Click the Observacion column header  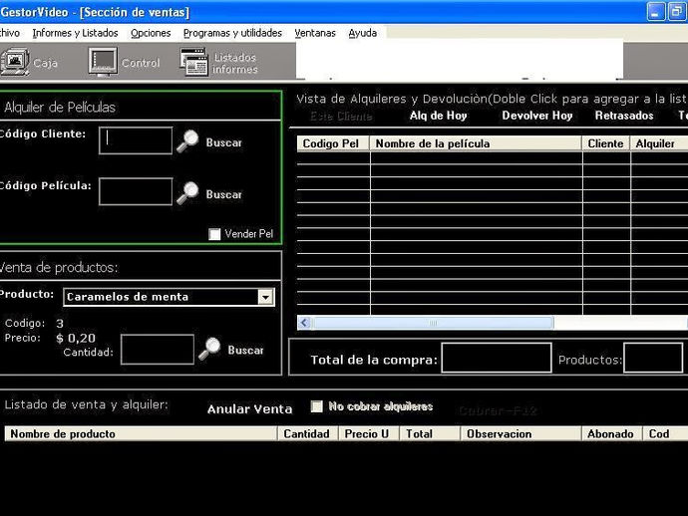click(520, 434)
